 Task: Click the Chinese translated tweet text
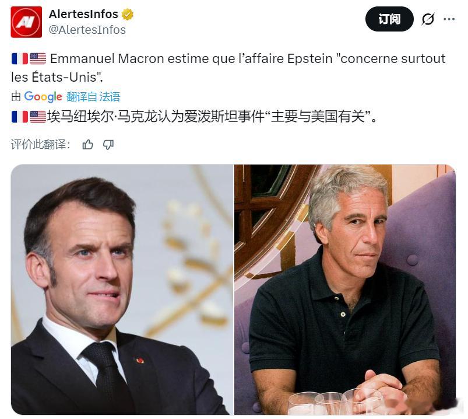coord(212,116)
